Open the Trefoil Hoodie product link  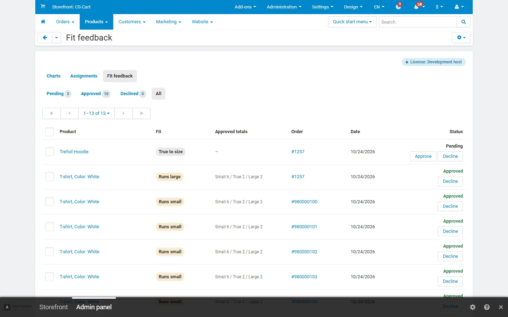pos(74,152)
